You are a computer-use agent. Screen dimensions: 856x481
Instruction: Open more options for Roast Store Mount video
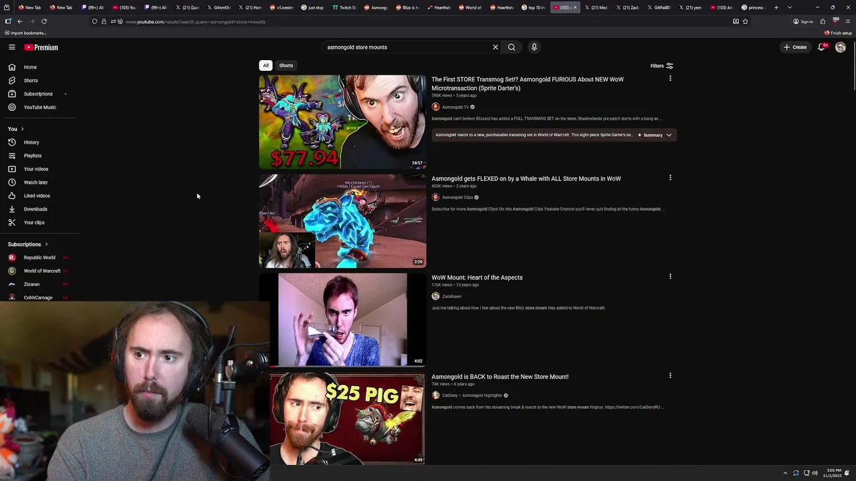pos(670,375)
